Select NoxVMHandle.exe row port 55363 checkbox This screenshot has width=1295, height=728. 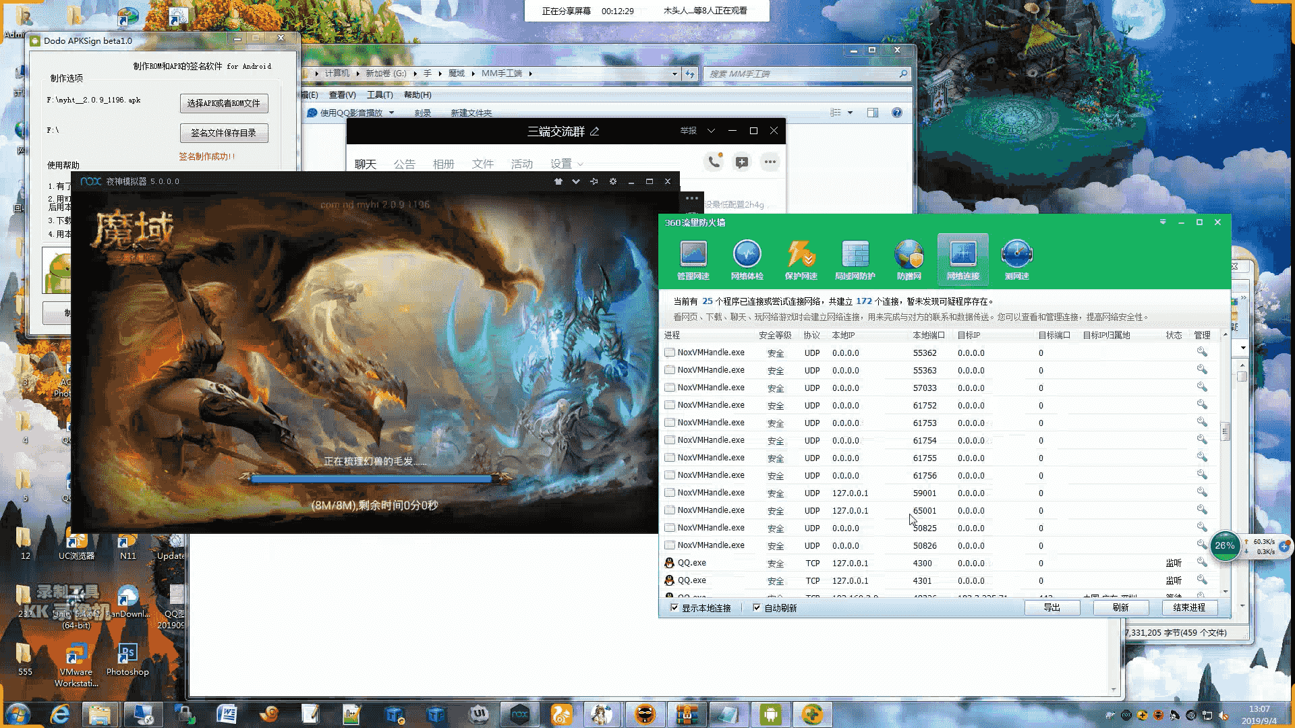[669, 369]
